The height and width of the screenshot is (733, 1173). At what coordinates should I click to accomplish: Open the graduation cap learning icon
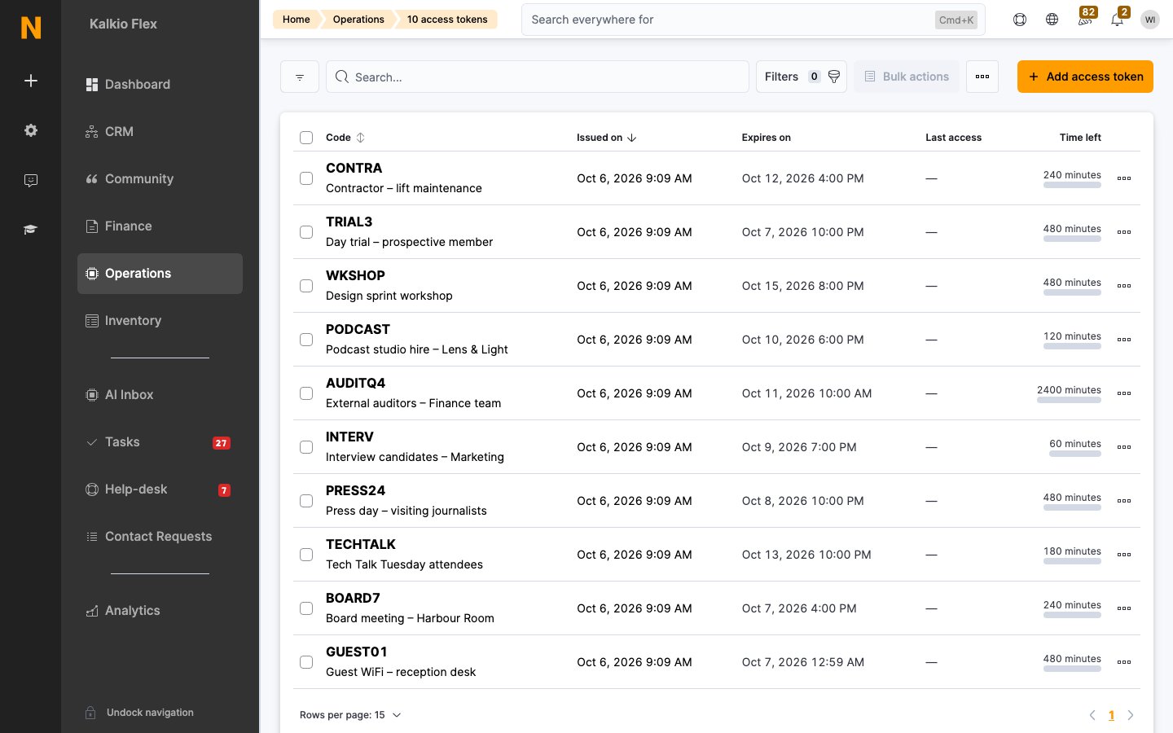(x=31, y=230)
